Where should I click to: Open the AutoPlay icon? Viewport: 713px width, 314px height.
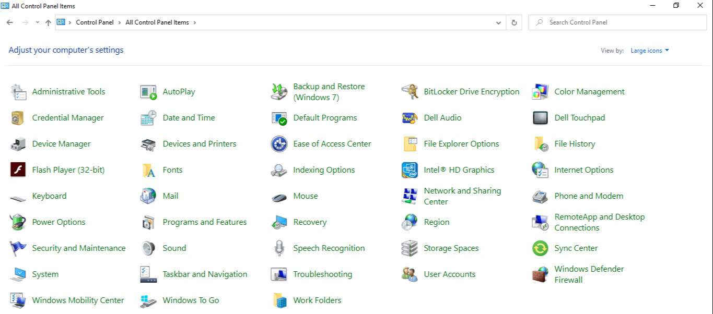(x=148, y=92)
